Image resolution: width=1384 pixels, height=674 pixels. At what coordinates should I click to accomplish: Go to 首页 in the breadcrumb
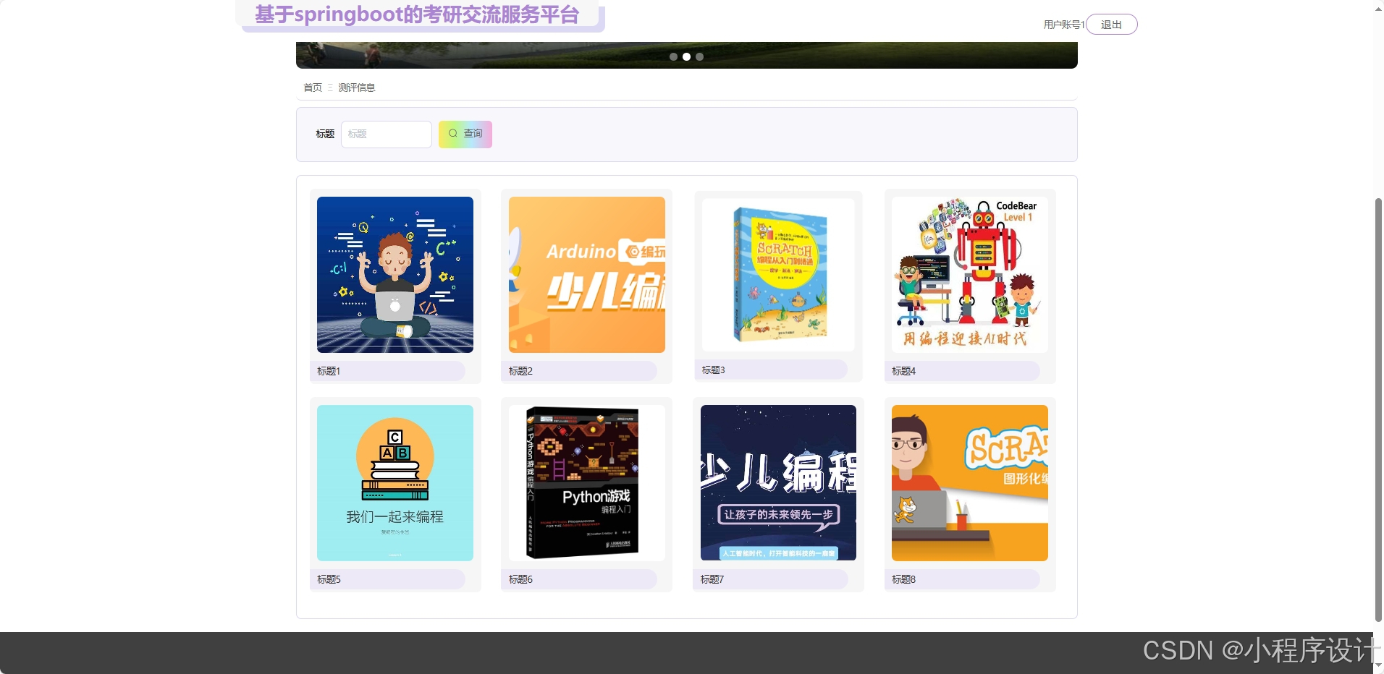(x=313, y=88)
